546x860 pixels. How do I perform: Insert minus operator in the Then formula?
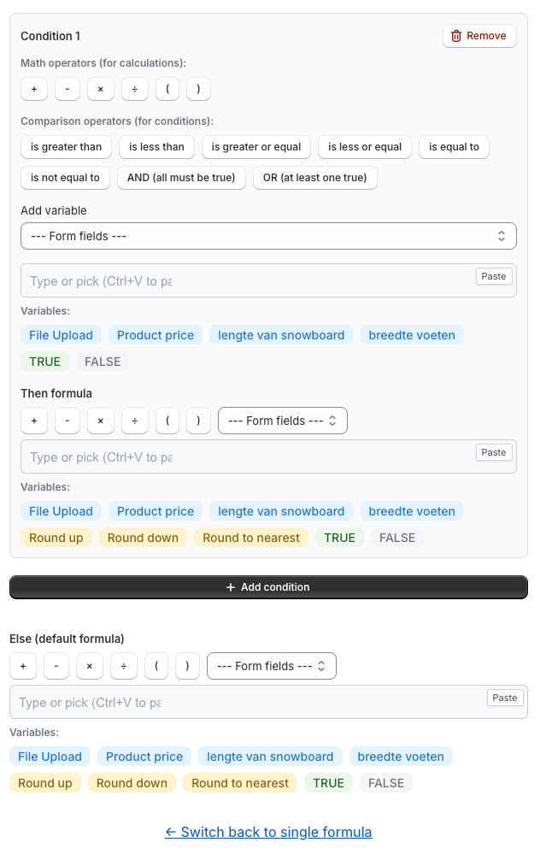coord(67,421)
